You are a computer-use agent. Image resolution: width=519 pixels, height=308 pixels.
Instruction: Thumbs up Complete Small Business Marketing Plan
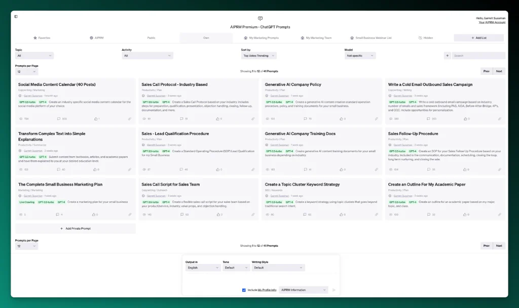(94, 214)
